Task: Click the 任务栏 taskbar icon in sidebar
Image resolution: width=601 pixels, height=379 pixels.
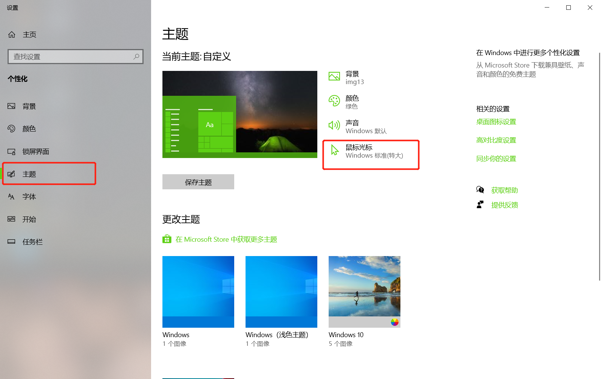Action: (11, 242)
